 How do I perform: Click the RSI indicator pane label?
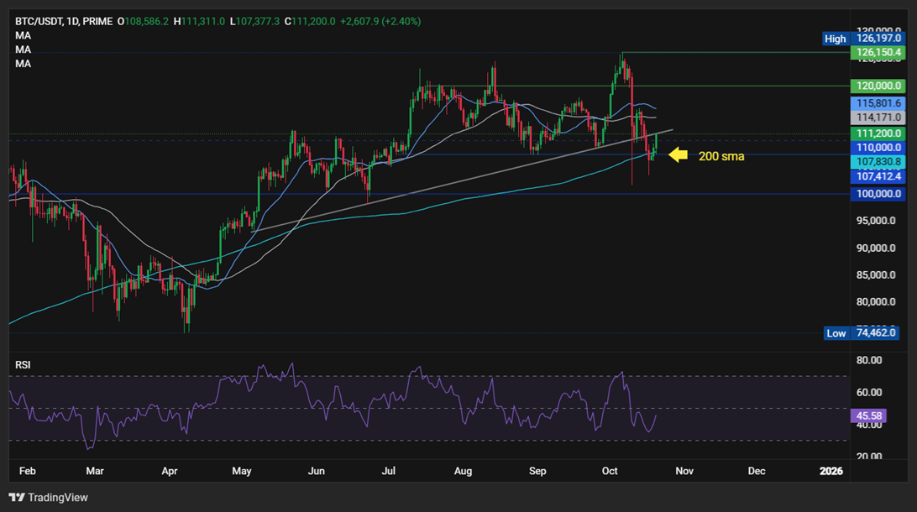point(24,365)
